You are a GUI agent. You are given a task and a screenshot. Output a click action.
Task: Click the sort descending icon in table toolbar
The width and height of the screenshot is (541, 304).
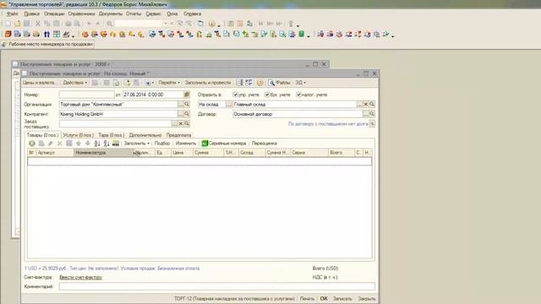point(107,144)
